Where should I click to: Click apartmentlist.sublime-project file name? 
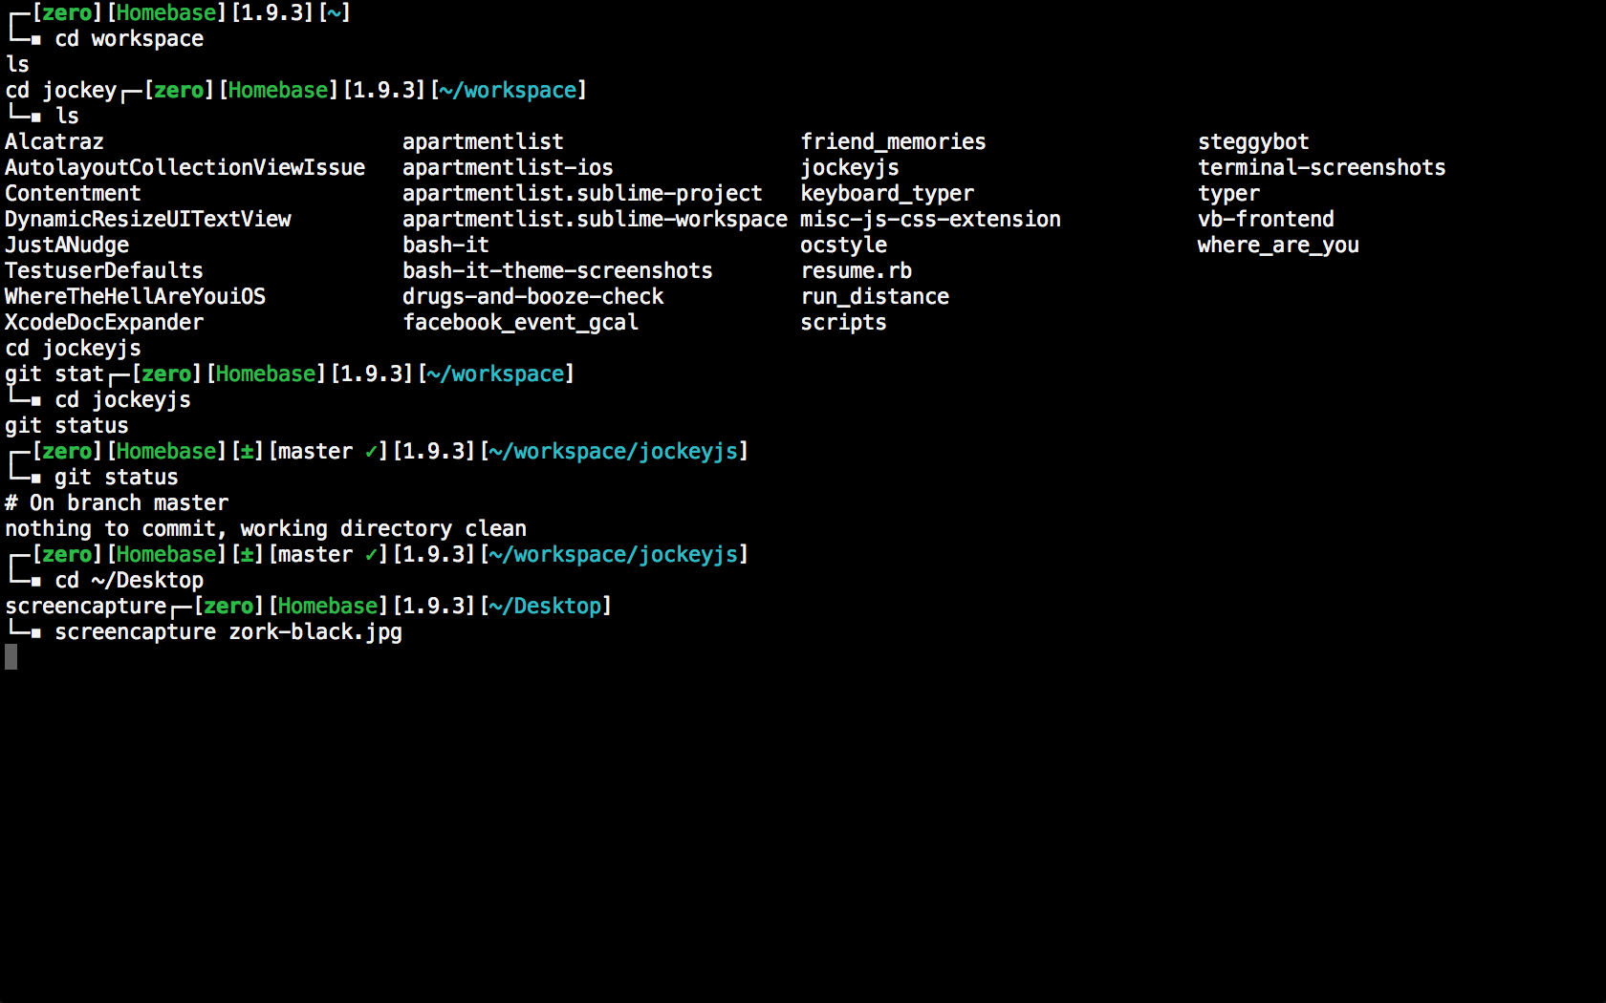pyautogui.click(x=582, y=194)
